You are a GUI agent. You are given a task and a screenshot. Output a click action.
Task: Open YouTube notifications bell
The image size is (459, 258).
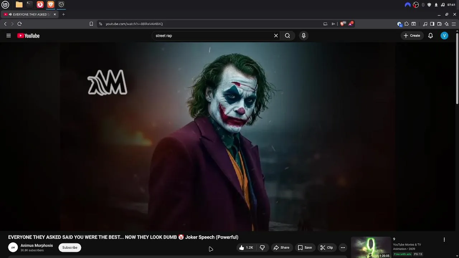click(x=430, y=35)
